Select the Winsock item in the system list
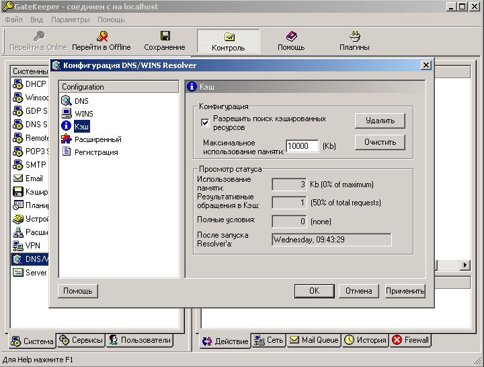The width and height of the screenshot is (484, 367). pos(30,98)
